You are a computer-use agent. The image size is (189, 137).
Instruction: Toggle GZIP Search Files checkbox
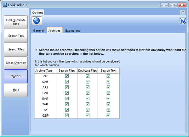click(x=67, y=115)
